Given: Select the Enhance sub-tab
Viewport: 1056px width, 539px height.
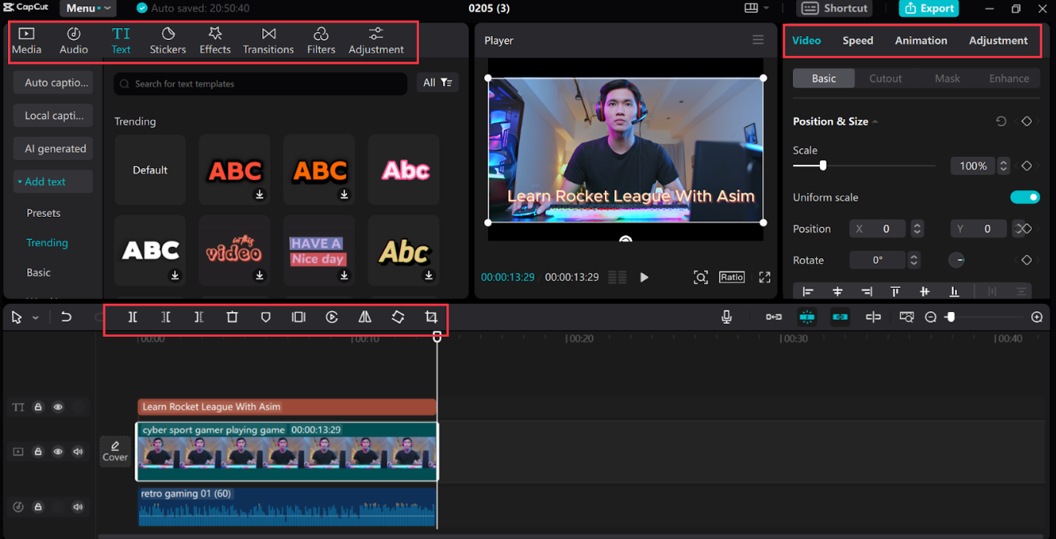Looking at the screenshot, I should click(x=1009, y=78).
